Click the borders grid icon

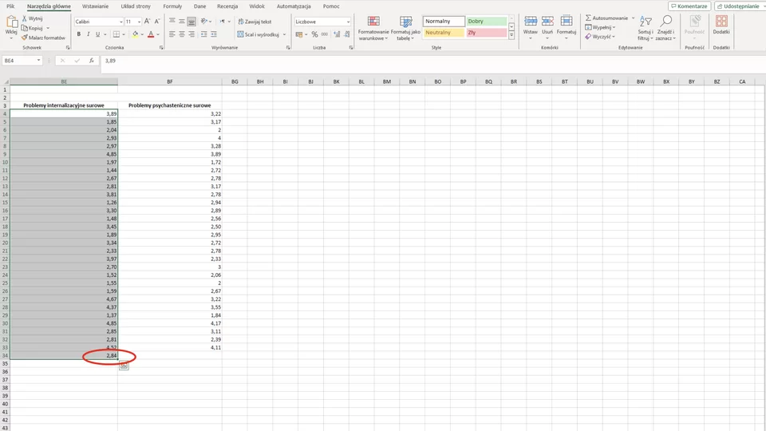(x=116, y=34)
